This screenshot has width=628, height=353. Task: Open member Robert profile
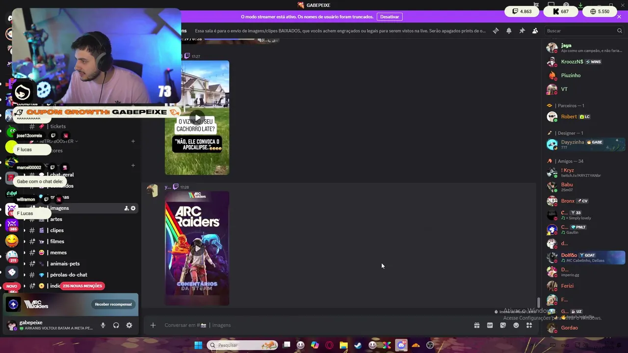point(585,117)
